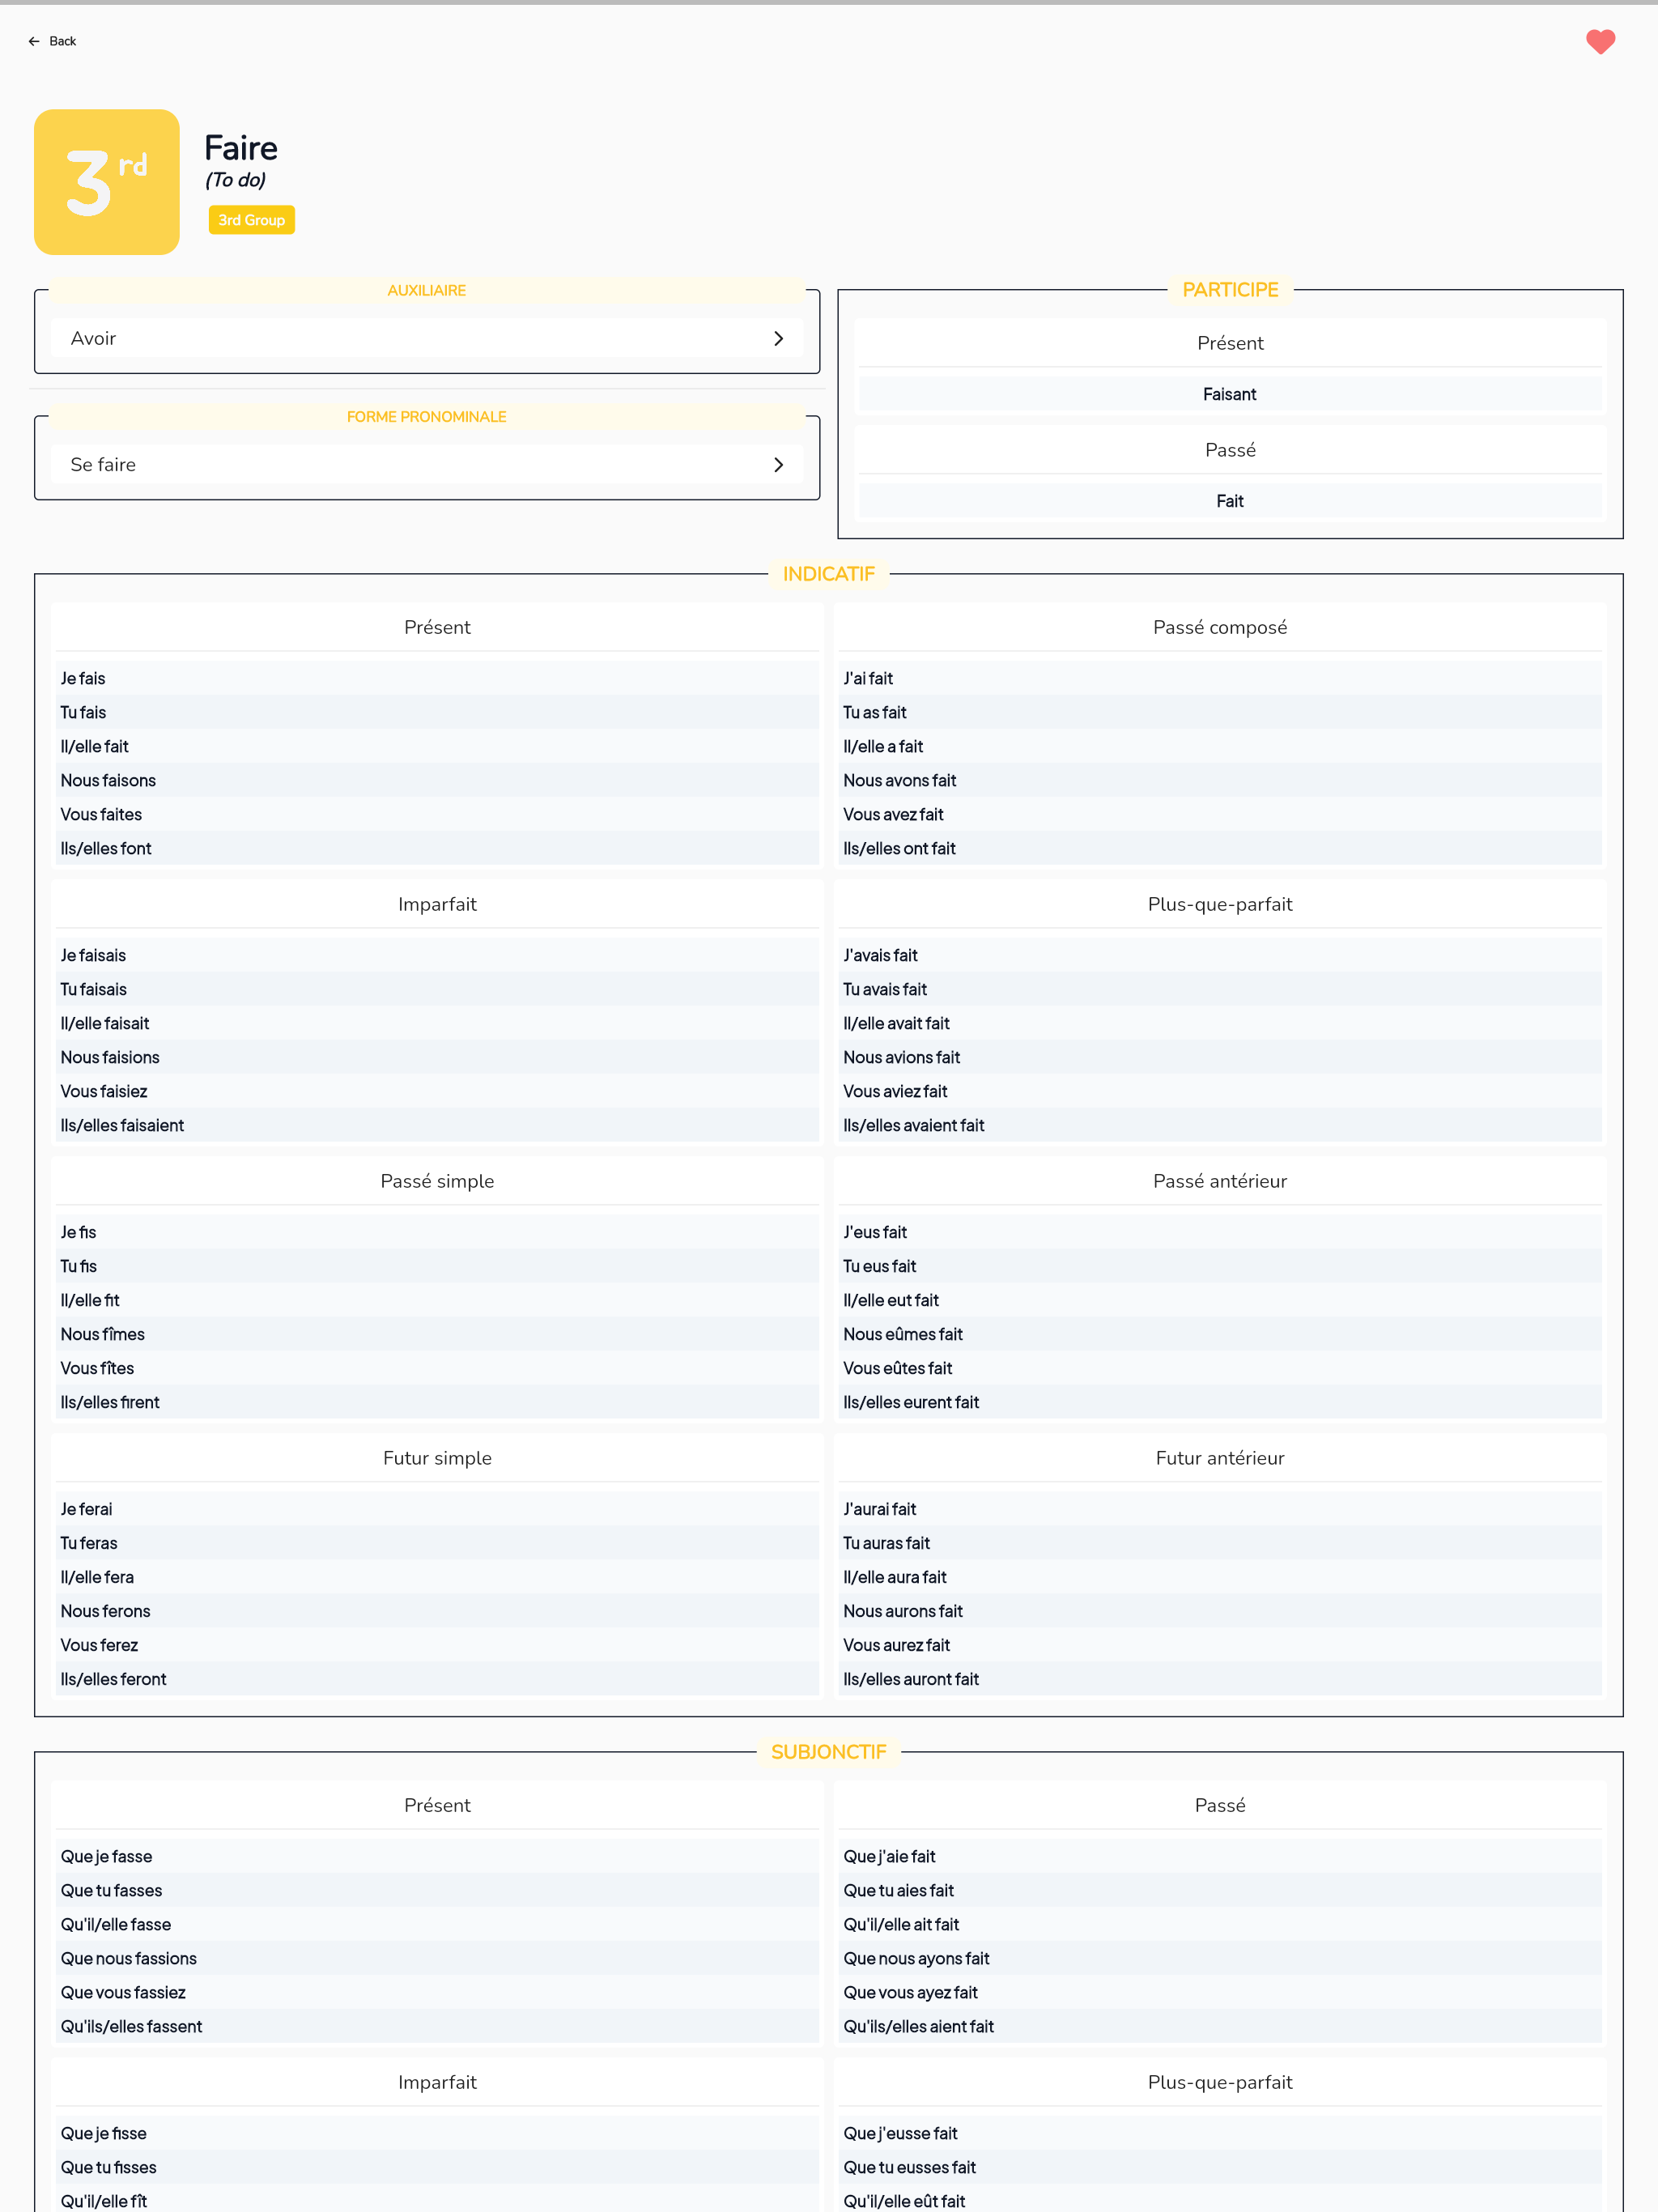Select the participe passé Fait
Screen dimensions: 1658x2212
click(1230, 501)
